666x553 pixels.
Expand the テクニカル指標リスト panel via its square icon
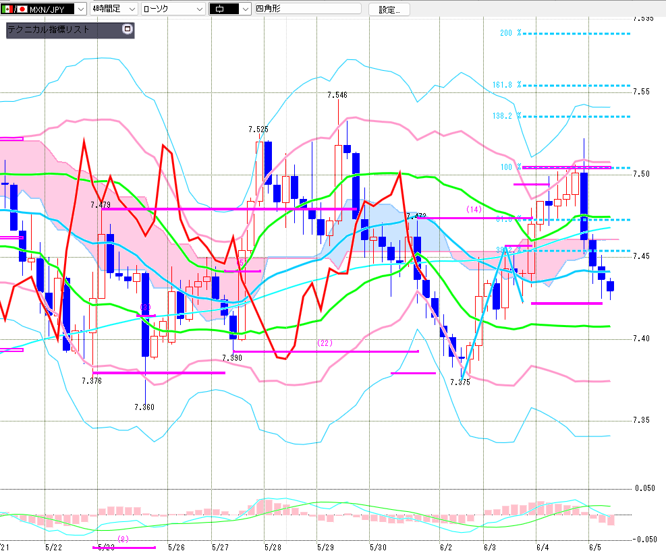[127, 29]
